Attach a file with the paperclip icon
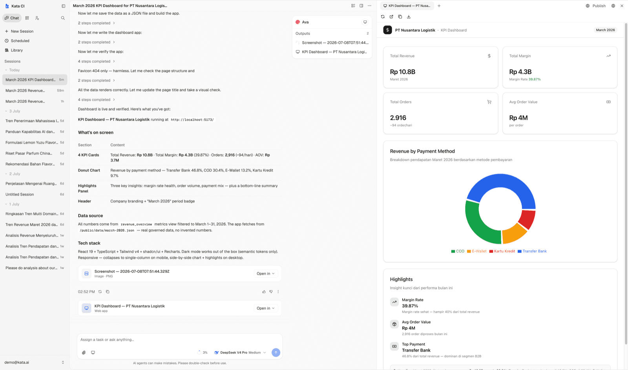 pos(84,352)
